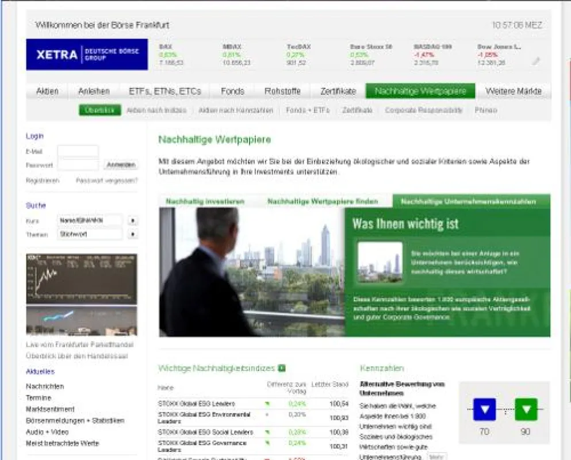Open the Nachrichten link under Aktuelles
Image resolution: width=571 pixels, height=460 pixels.
[x=45, y=386]
